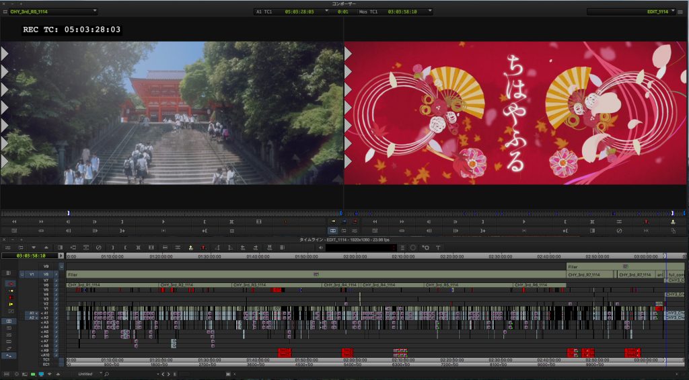This screenshot has height=380, width=689.
Task: Click the source monitor temple stairs image
Action: [172, 113]
